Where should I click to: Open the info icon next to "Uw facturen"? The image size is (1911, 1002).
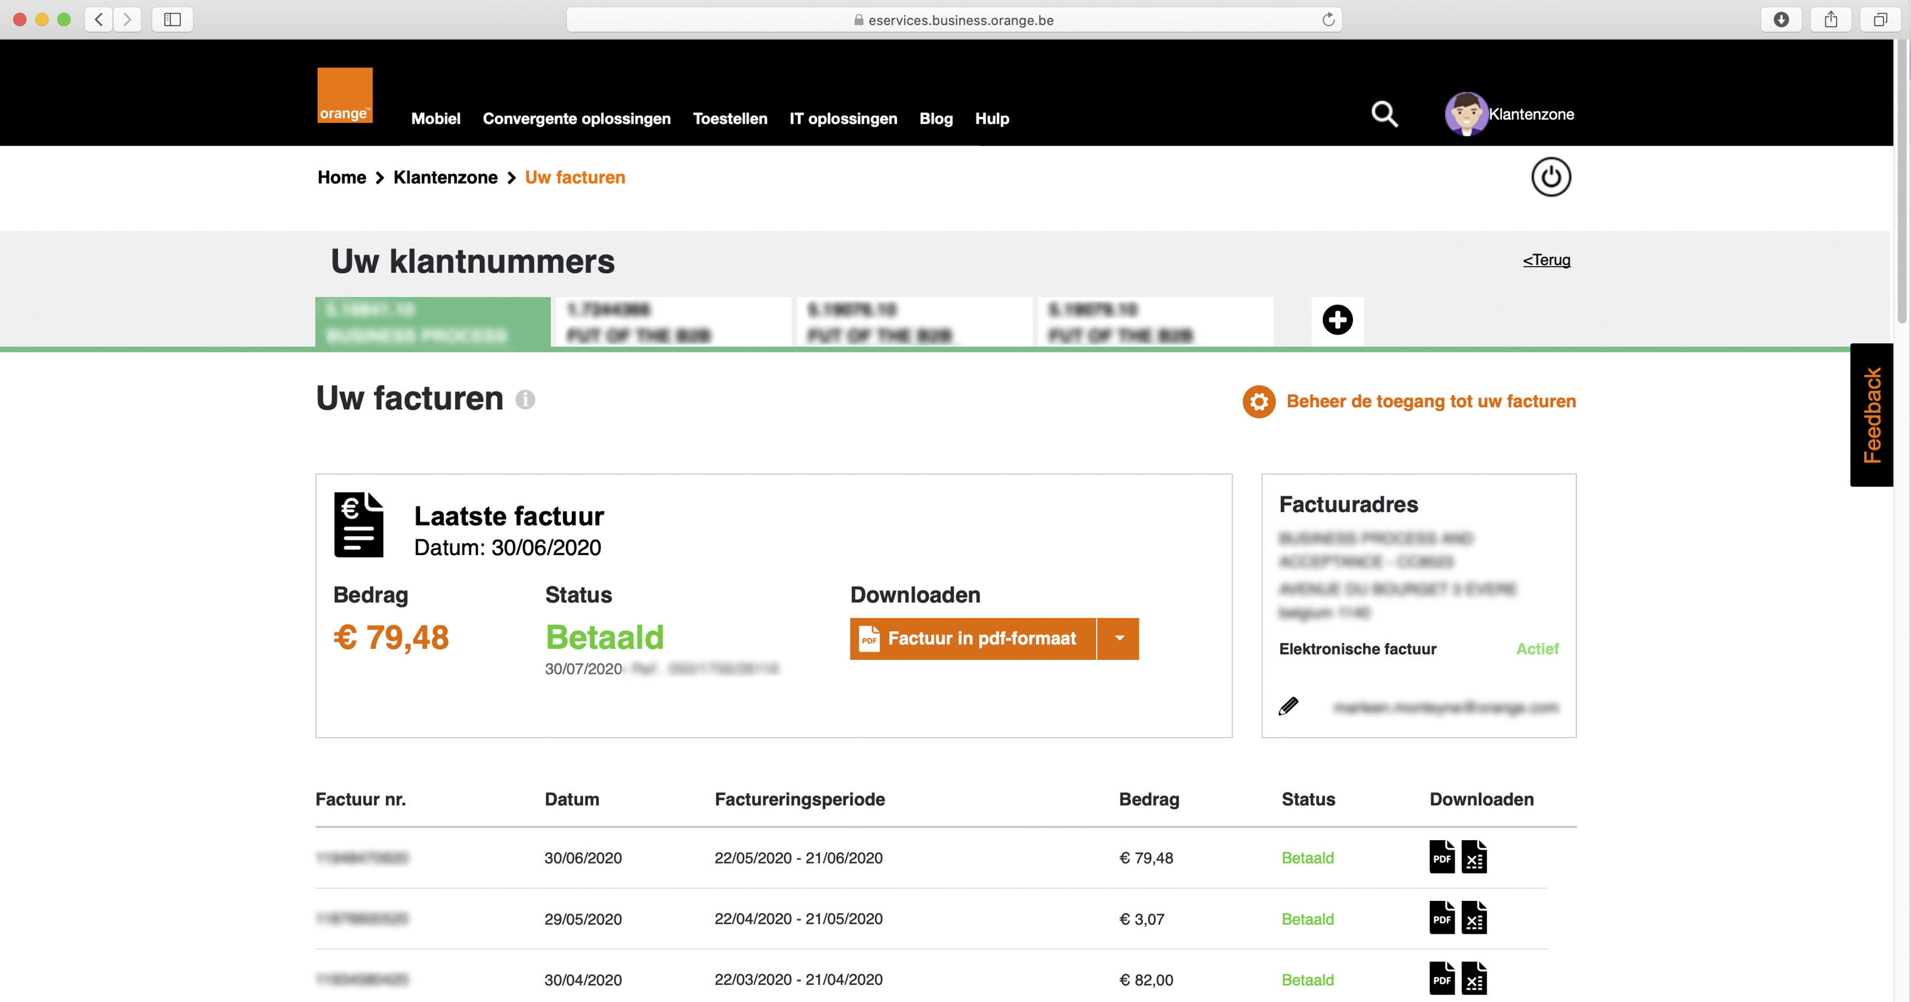[x=526, y=400]
